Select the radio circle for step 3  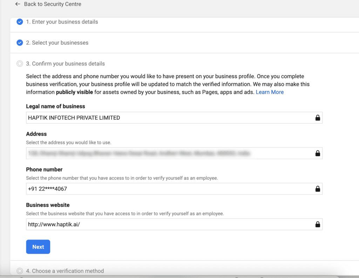click(20, 63)
